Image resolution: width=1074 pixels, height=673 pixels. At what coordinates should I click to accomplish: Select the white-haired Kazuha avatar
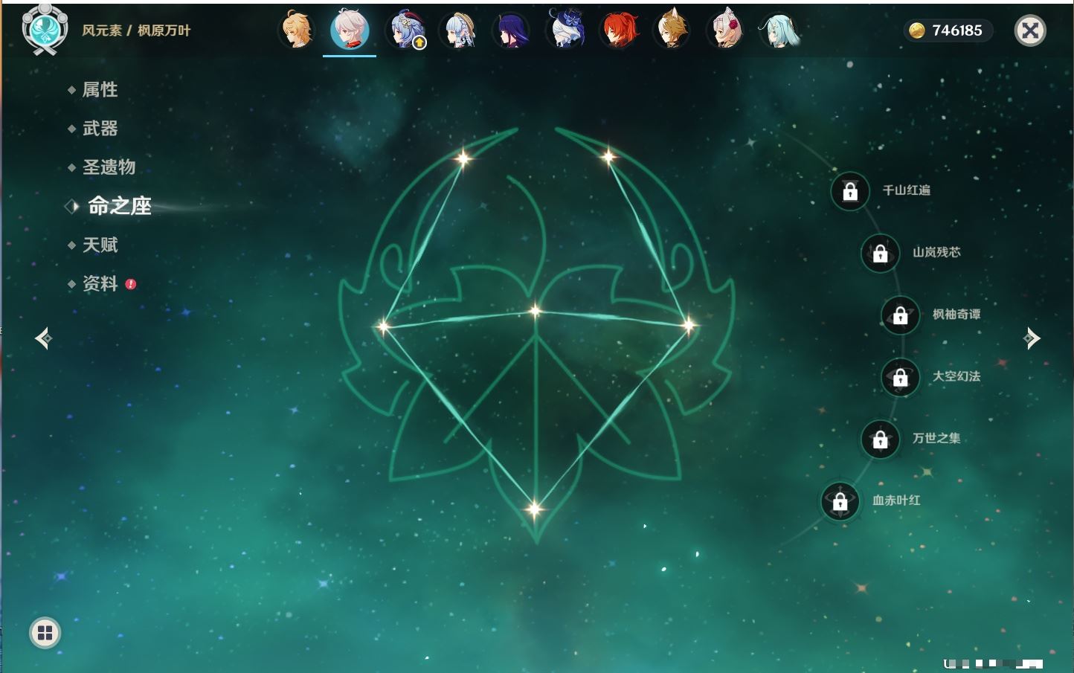(x=350, y=30)
